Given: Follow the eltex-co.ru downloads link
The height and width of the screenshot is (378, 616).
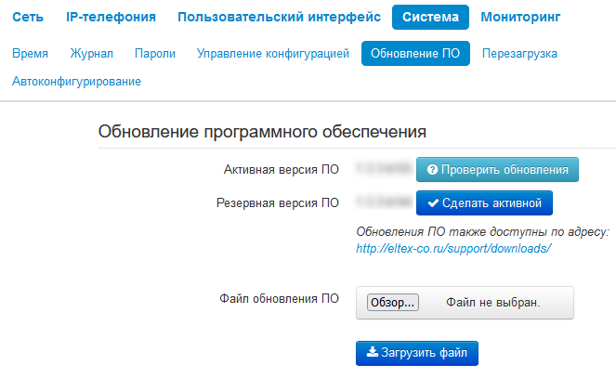Looking at the screenshot, I should point(454,249).
